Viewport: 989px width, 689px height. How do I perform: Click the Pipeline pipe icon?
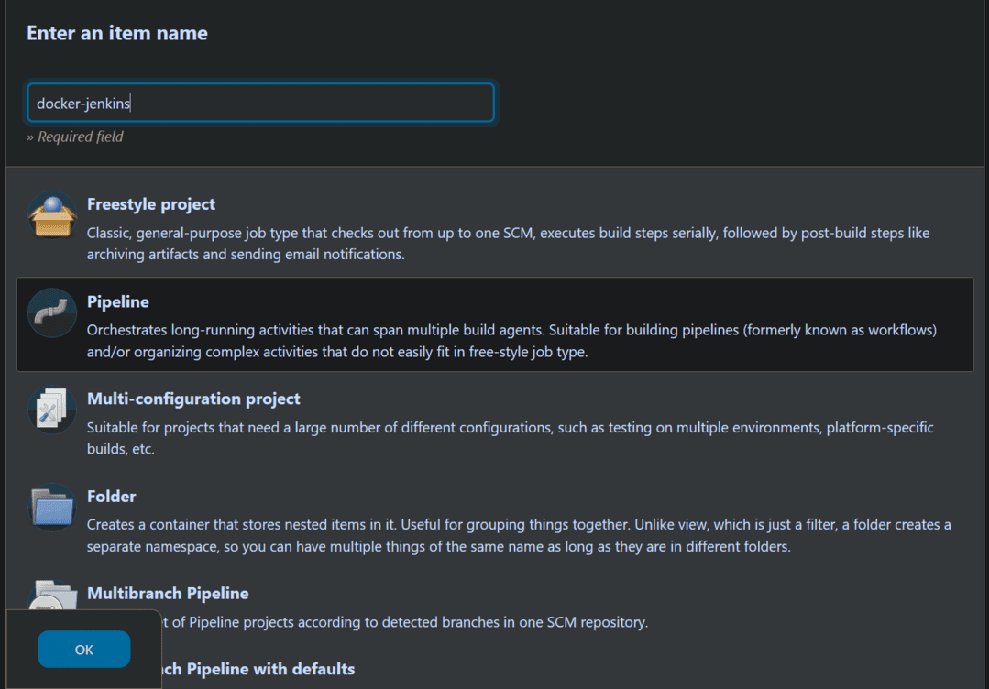click(51, 312)
